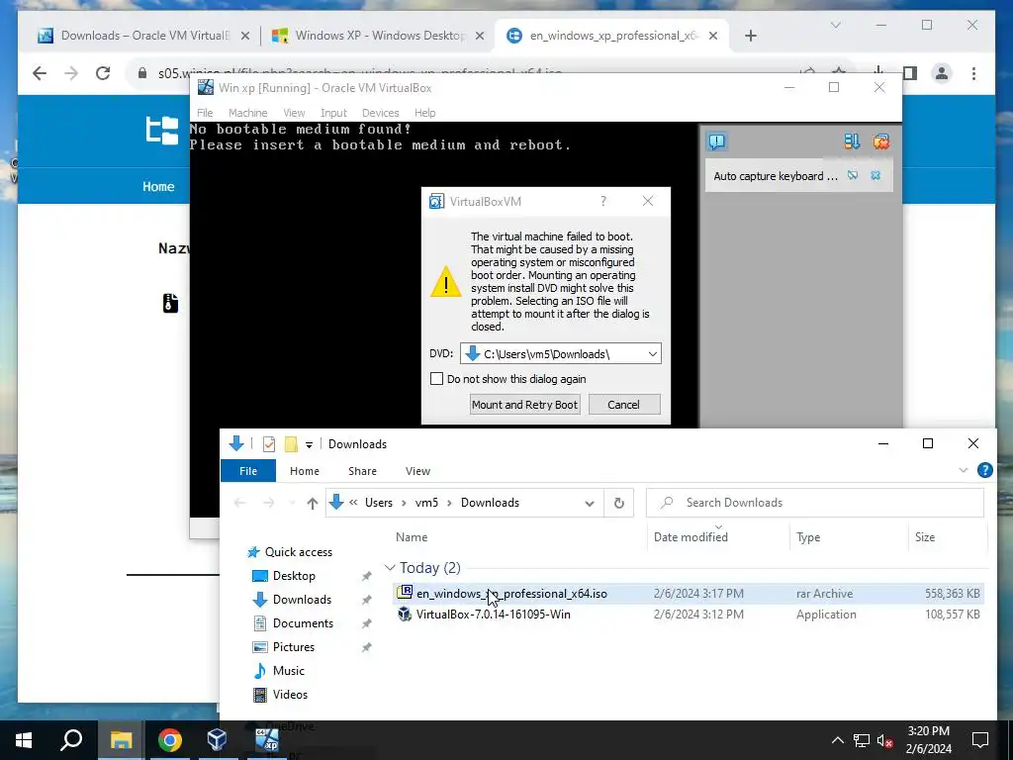Open the VirtualBox notification center icon
The width and height of the screenshot is (1013, 760).
(716, 142)
